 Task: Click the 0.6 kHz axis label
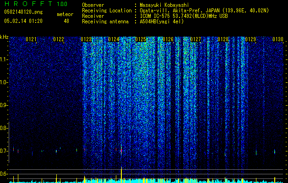(x=4, y=174)
